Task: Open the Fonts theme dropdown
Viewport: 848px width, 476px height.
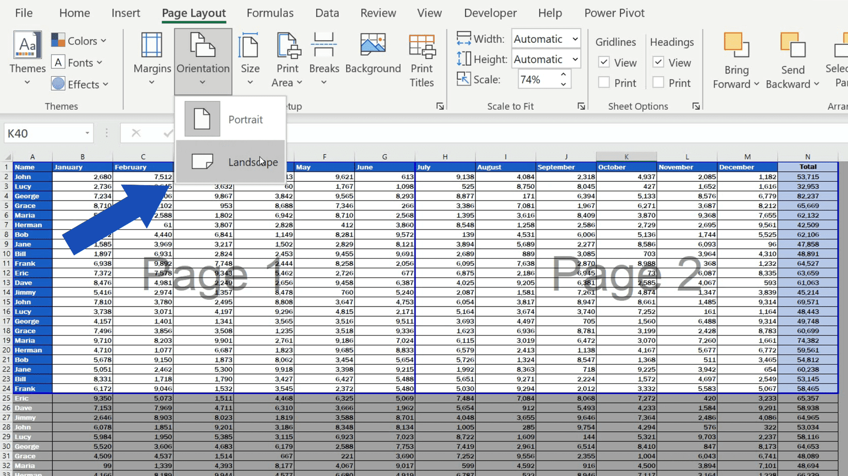Action: (x=77, y=62)
